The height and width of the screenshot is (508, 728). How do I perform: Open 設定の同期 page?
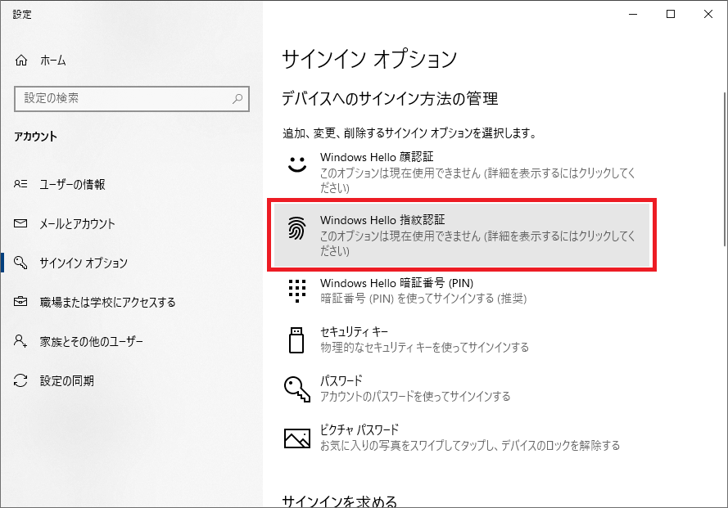tap(67, 381)
